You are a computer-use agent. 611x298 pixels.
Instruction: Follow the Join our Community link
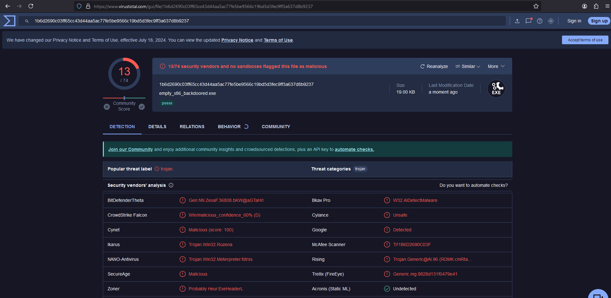coord(130,149)
